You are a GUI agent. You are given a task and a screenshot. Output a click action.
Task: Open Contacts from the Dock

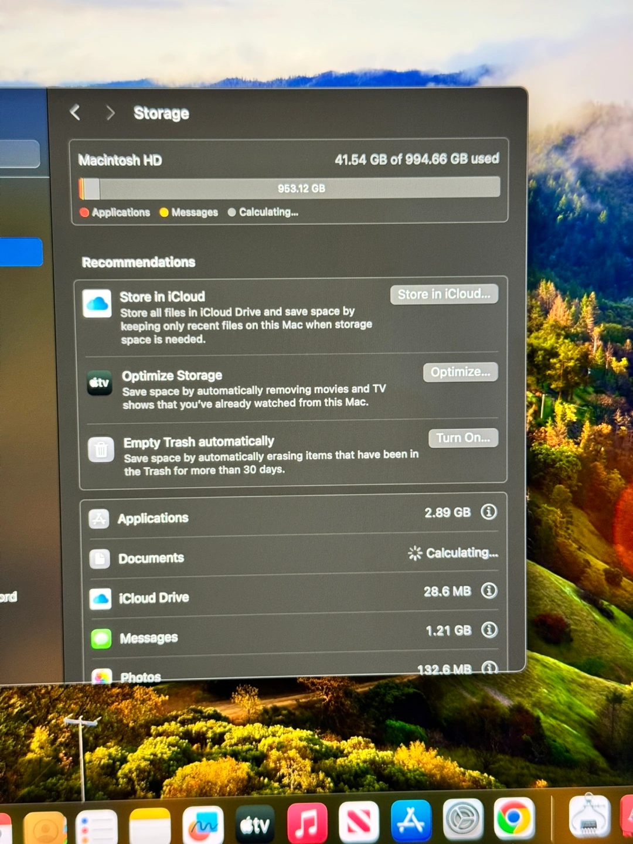click(45, 828)
